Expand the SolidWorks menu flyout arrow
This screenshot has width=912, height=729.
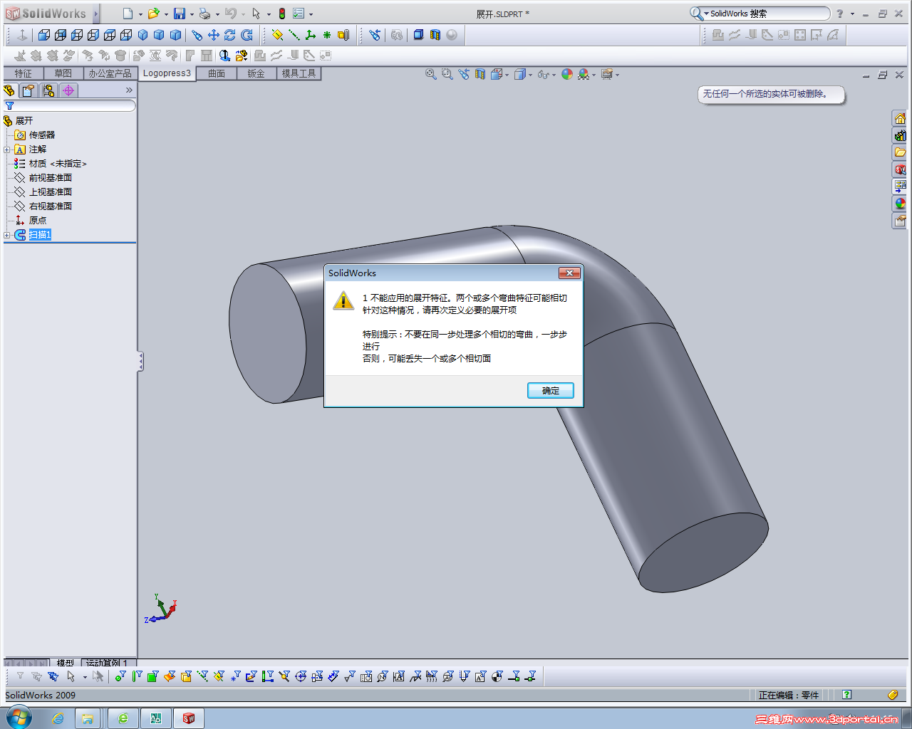click(95, 14)
